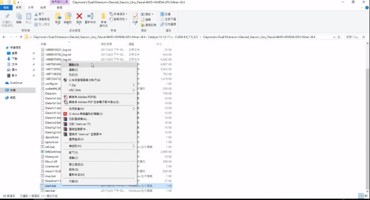Click the Edit ribbon item in the Open group

146,19
